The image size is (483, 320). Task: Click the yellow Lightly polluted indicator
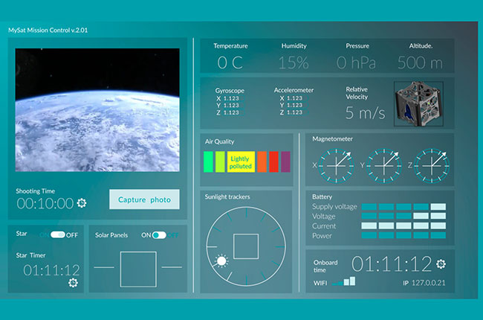(x=241, y=161)
